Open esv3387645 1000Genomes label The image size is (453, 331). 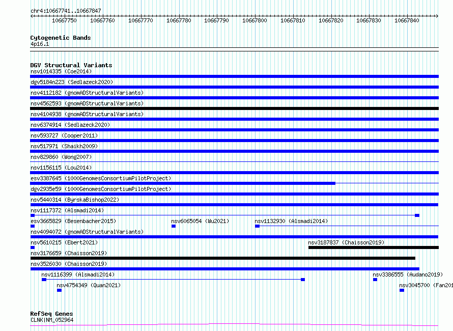click(101, 178)
